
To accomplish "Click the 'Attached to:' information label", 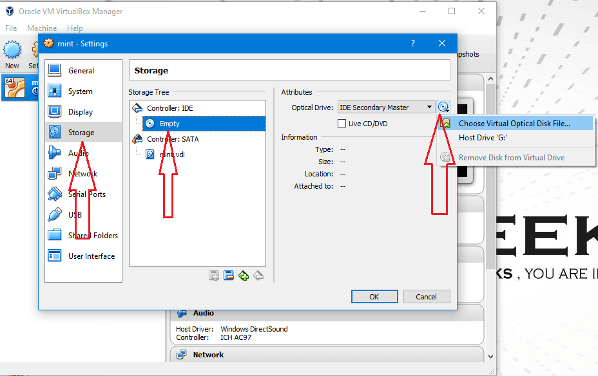I will point(313,186).
